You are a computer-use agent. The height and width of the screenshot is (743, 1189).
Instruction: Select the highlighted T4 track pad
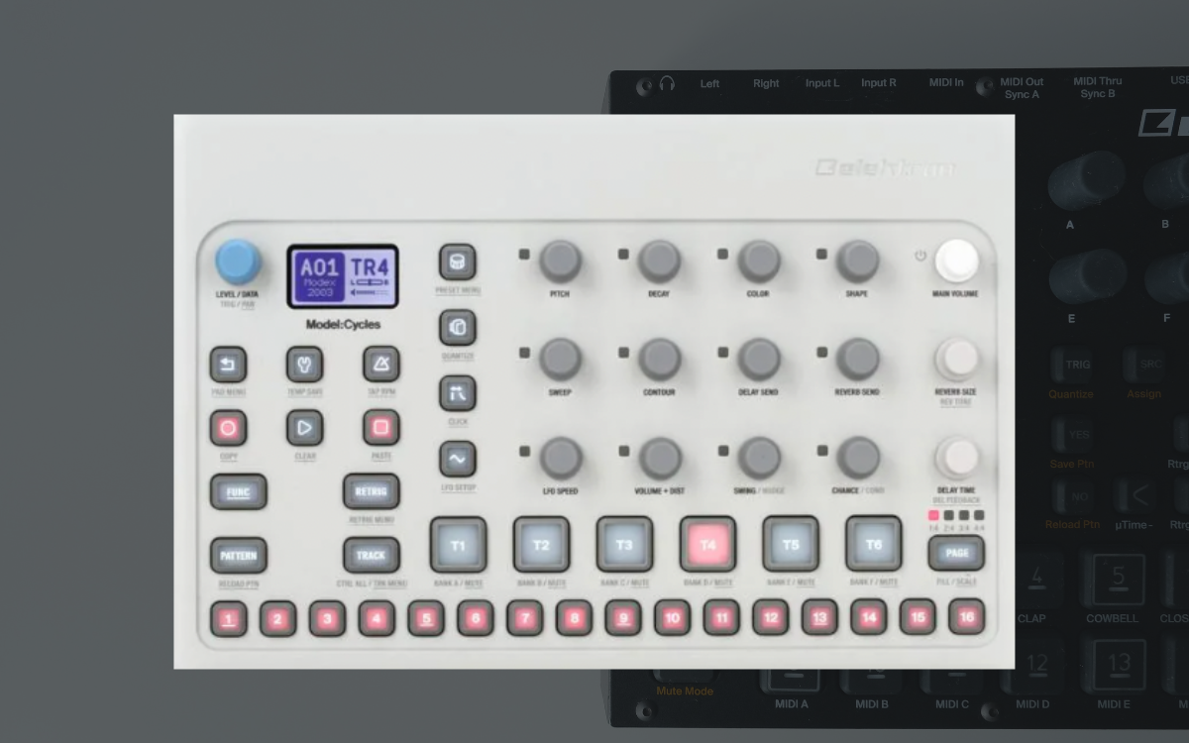[x=707, y=545]
